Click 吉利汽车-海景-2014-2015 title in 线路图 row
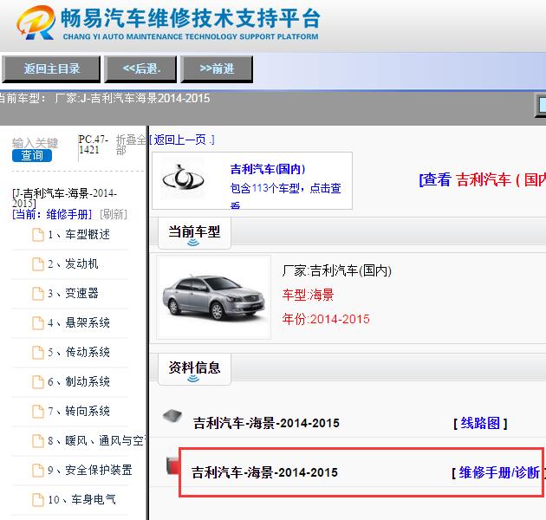The image size is (546, 520). click(x=266, y=423)
